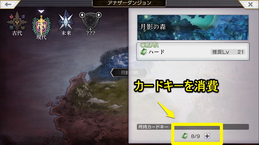The image size is (259, 145).
Task: Add card keys with the plus button
Action: 207,136
